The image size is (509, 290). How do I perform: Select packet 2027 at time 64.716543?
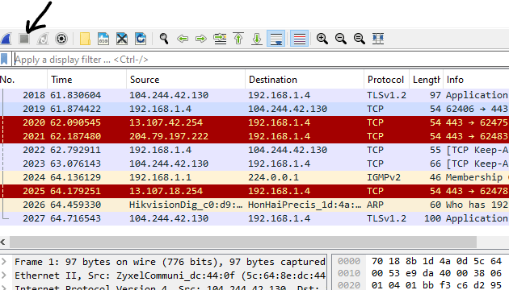pos(254,218)
